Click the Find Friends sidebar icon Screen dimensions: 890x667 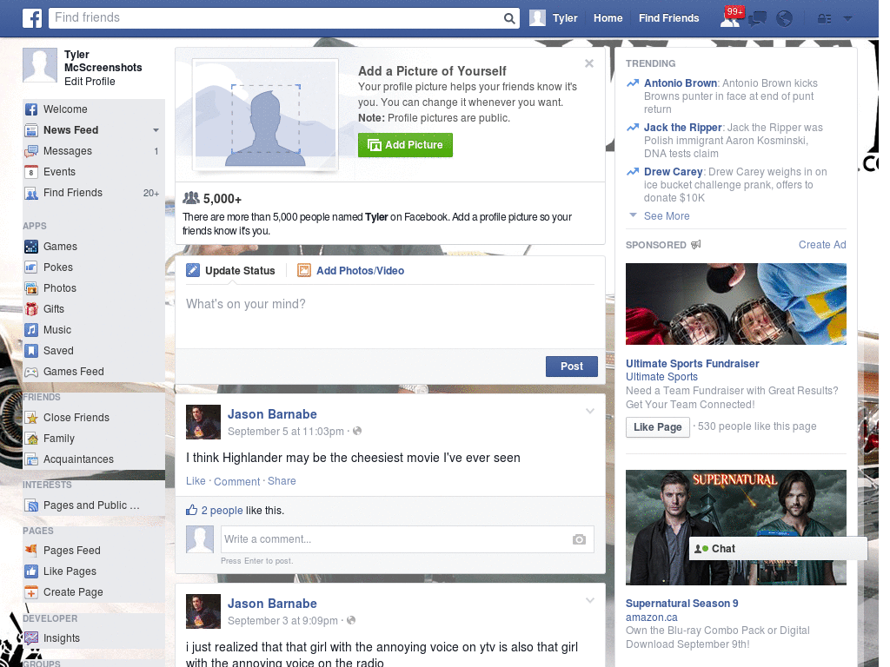31,194
